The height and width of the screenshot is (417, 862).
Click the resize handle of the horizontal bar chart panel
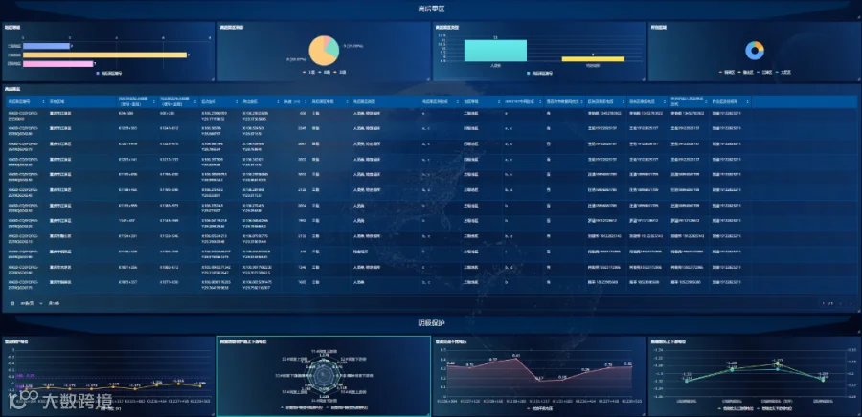pos(213,78)
